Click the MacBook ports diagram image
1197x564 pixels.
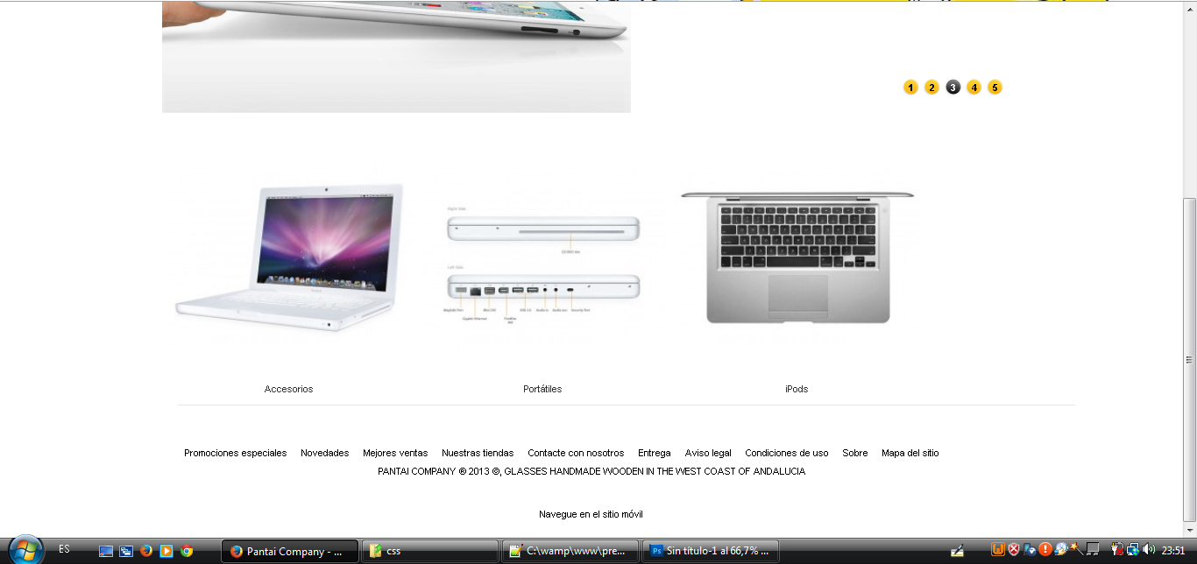543,264
